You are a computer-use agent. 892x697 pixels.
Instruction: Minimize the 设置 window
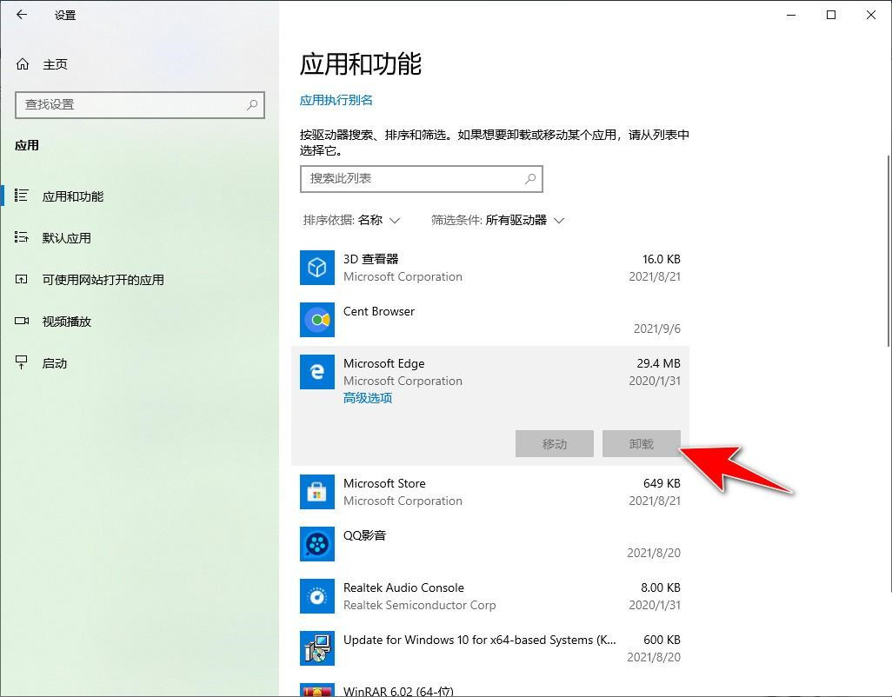coord(791,16)
